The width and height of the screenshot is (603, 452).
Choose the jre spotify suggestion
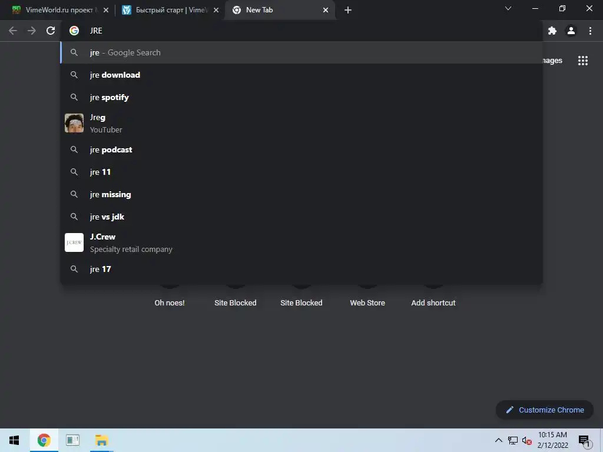(302, 97)
